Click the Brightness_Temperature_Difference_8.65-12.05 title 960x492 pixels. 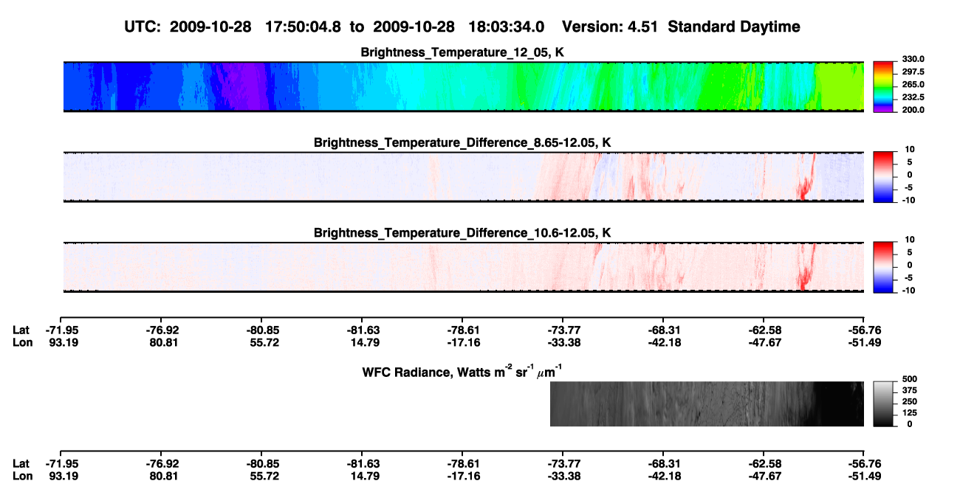click(x=462, y=142)
